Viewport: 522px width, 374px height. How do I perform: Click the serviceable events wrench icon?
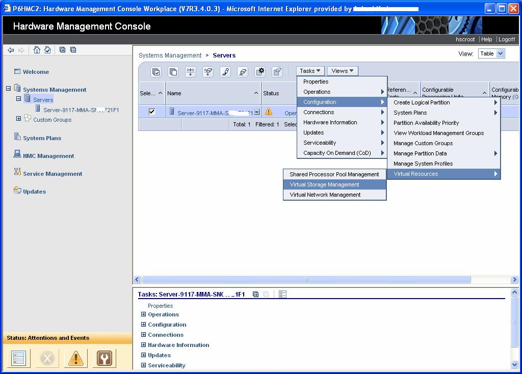[105, 358]
